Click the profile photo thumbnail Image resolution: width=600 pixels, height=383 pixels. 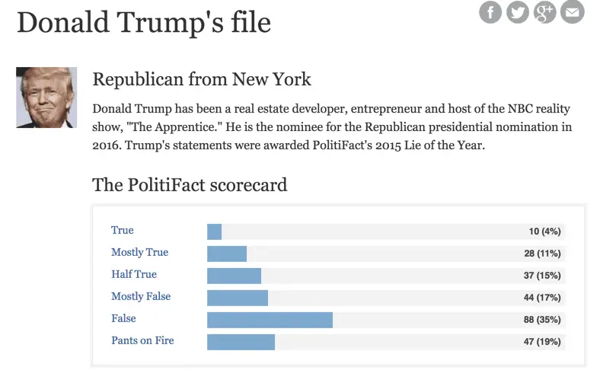point(46,97)
